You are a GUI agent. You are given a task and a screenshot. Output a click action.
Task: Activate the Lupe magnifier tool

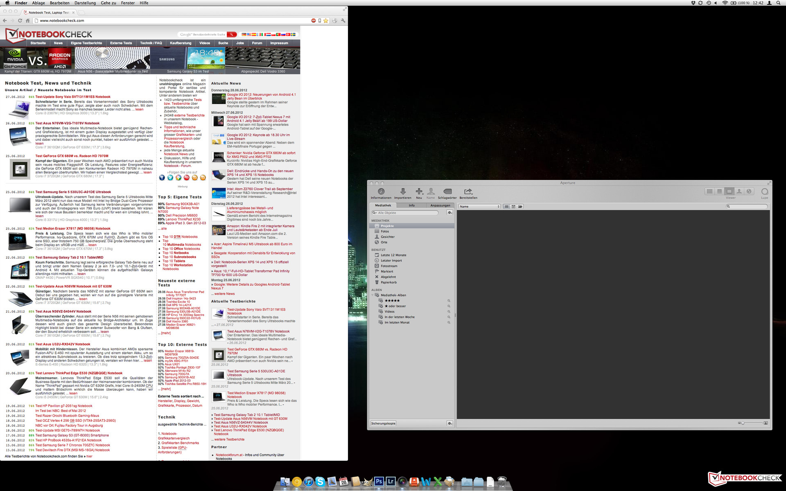764,191
